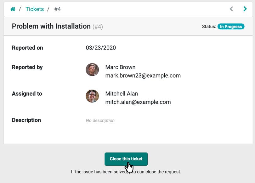Select the assignee name Mitchell Alan
Screen dimensions: 255x183
click(122, 93)
